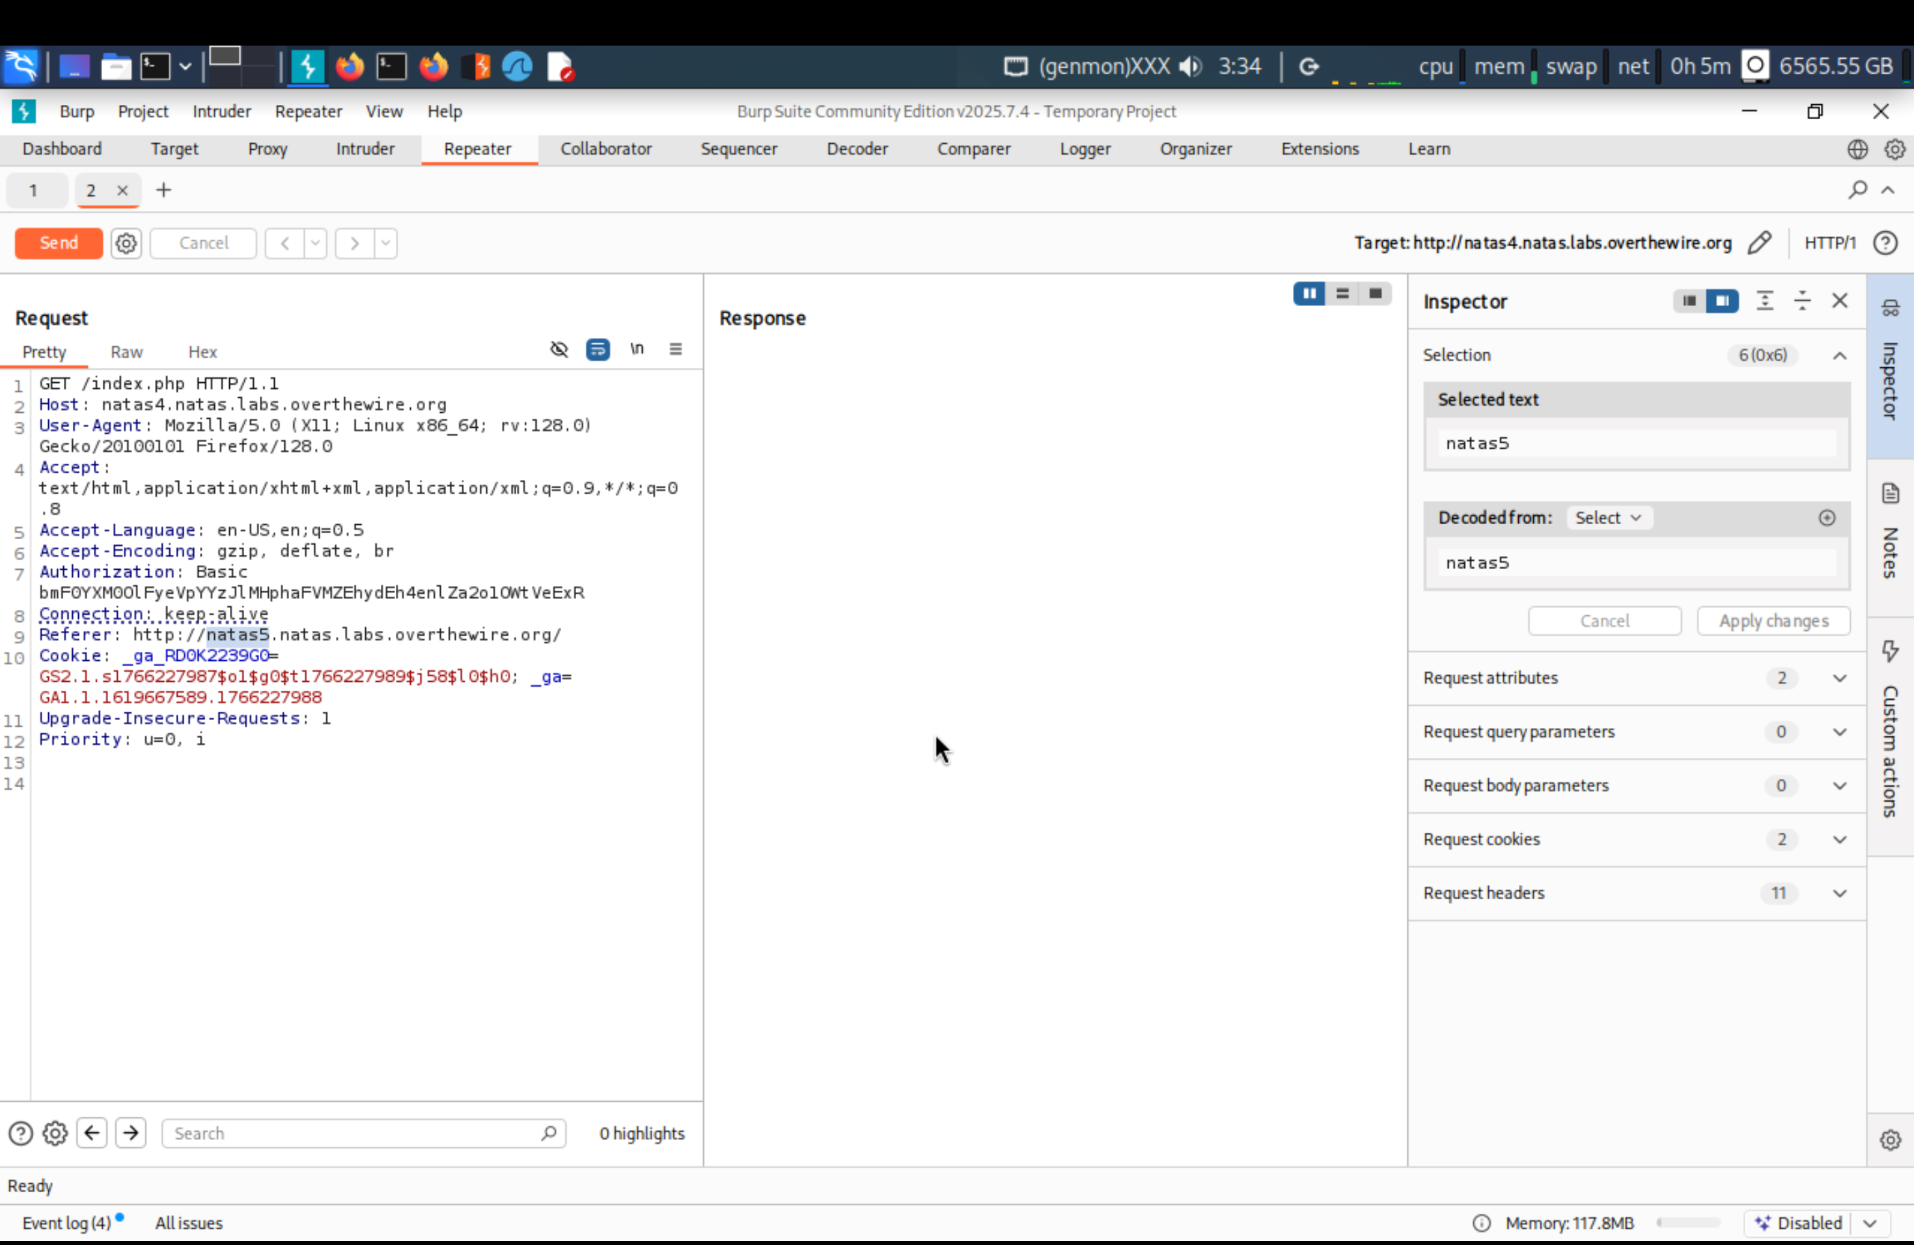The height and width of the screenshot is (1245, 1914).
Task: Click the pencil icon to edit target
Action: (1759, 243)
